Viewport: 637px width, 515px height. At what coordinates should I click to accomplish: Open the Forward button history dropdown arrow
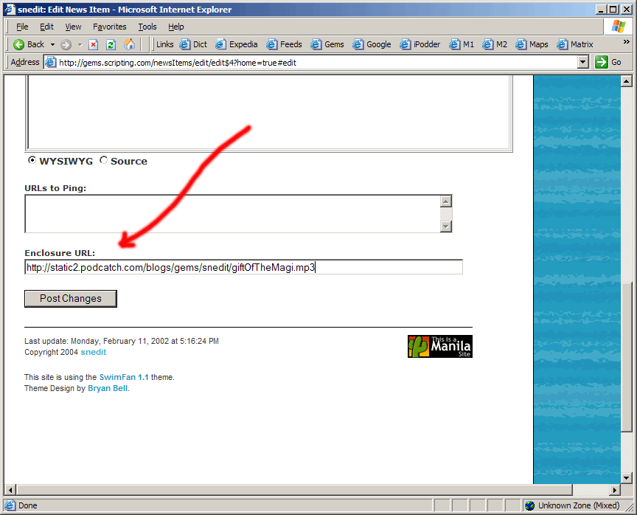click(x=80, y=44)
